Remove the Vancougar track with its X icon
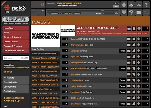Image resolution: width=151 pixels, height=108 pixels. click(x=134, y=51)
